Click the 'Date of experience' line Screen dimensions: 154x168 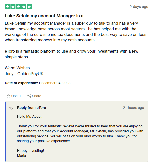coord(38,83)
